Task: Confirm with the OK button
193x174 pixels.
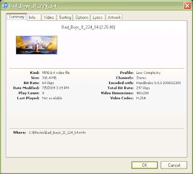Action: (145, 165)
